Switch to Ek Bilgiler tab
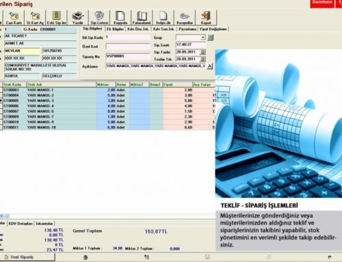This screenshot has height=262, width=342. [115, 29]
